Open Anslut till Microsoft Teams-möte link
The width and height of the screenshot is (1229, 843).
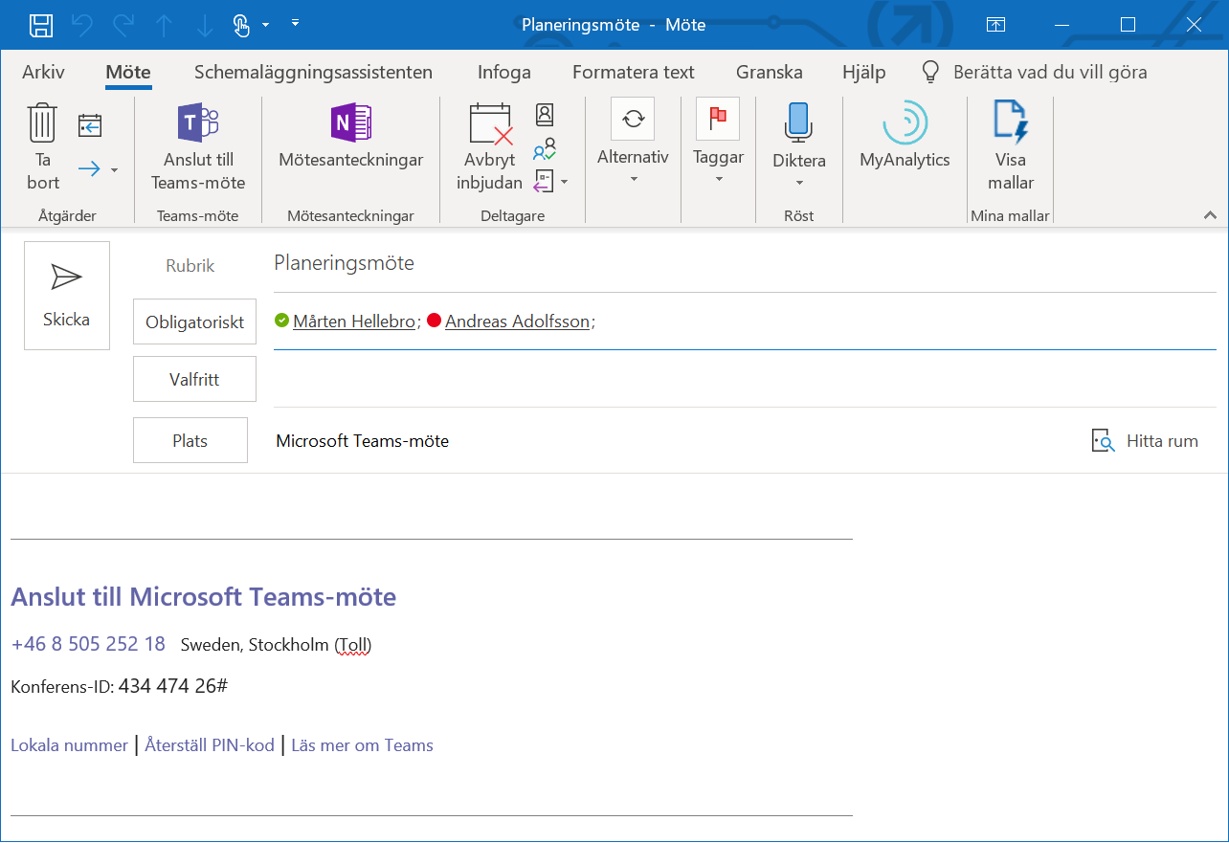(203, 597)
